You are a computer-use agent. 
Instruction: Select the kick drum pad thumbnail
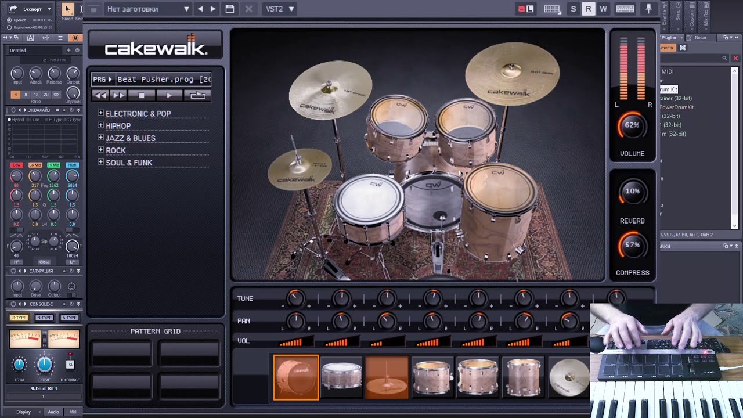point(296,377)
